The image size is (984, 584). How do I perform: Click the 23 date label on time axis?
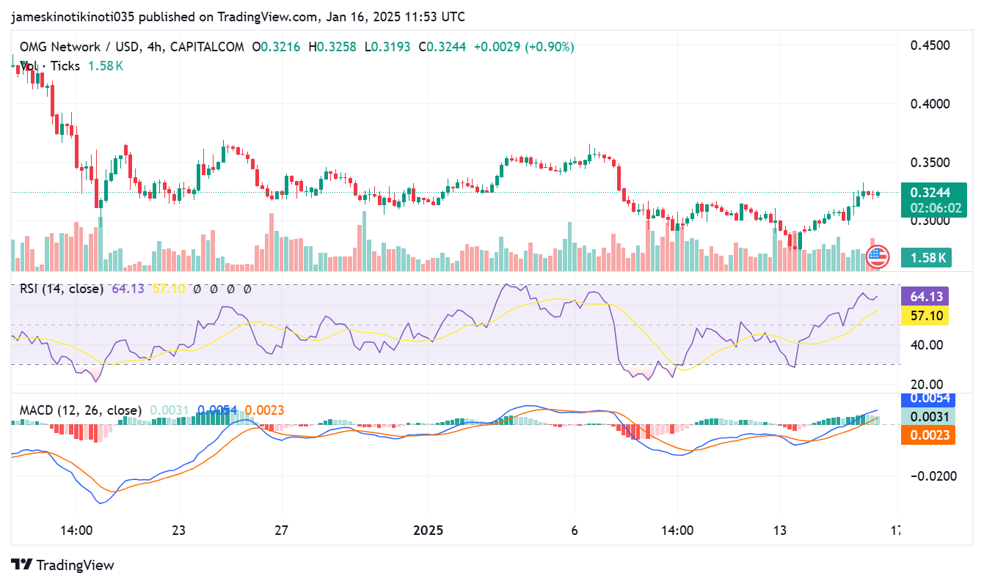click(178, 531)
